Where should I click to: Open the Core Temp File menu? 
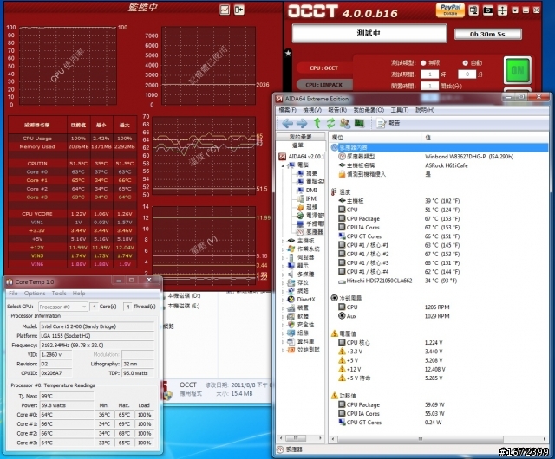point(13,294)
